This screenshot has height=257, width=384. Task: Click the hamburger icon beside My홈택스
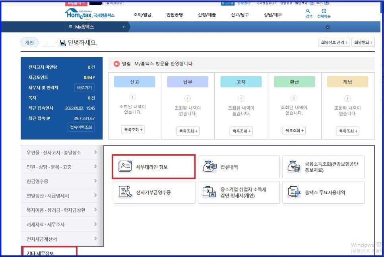click(x=70, y=27)
